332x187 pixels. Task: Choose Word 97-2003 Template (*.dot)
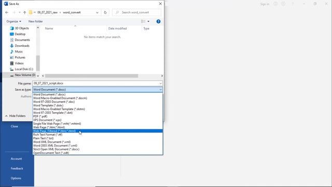98,113
